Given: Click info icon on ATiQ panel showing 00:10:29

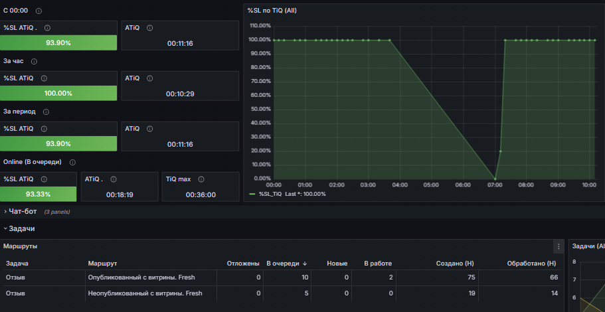Looking at the screenshot, I should tap(149, 78).
